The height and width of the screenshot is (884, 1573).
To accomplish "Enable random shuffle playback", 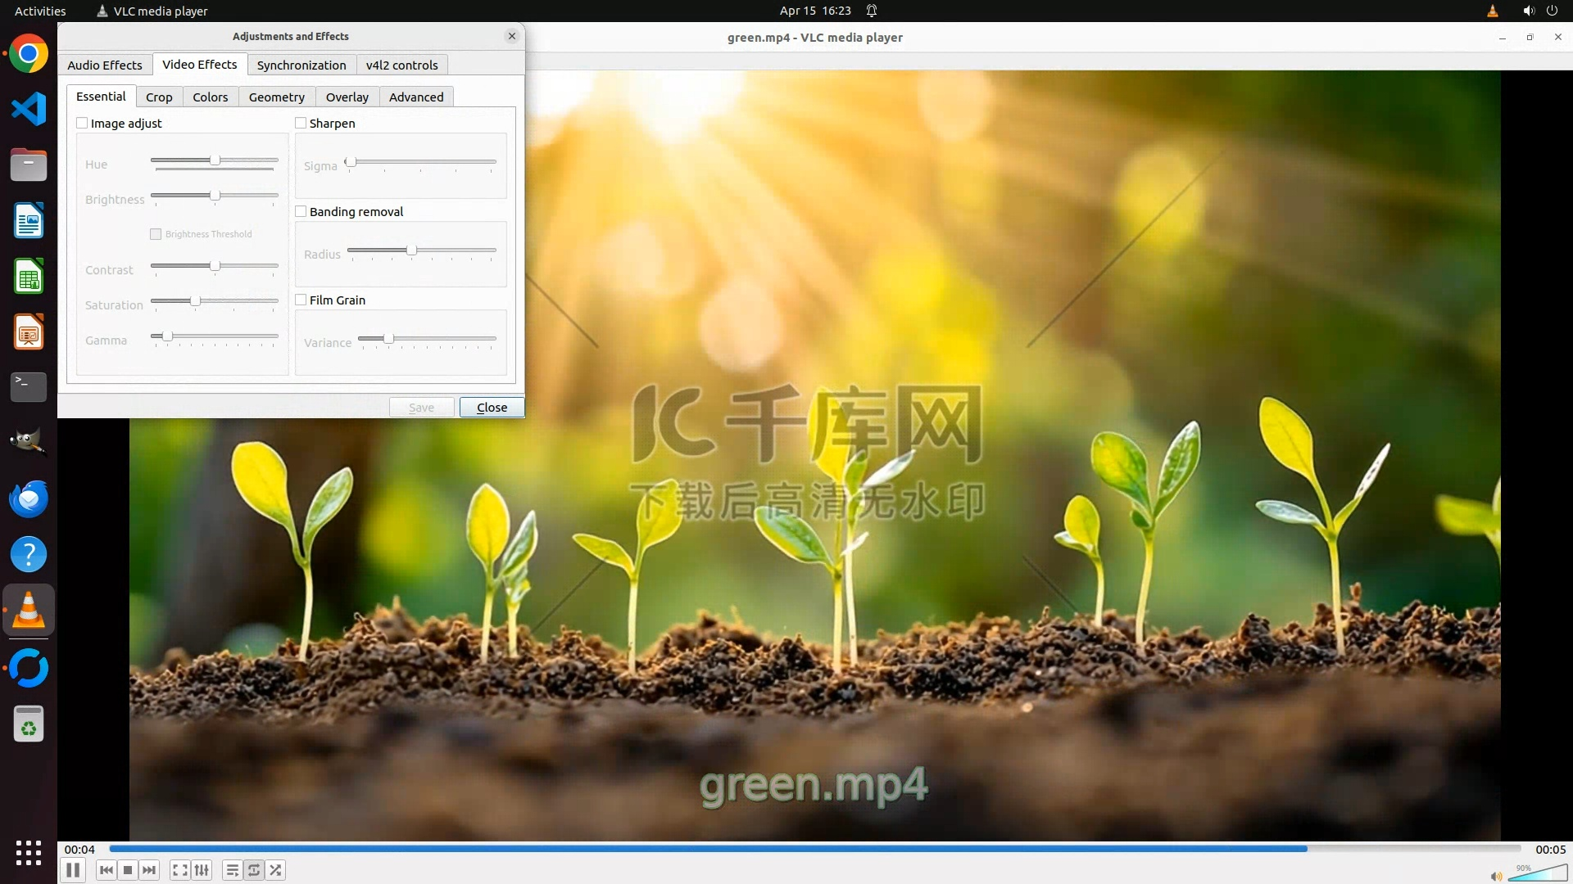I will [x=276, y=870].
